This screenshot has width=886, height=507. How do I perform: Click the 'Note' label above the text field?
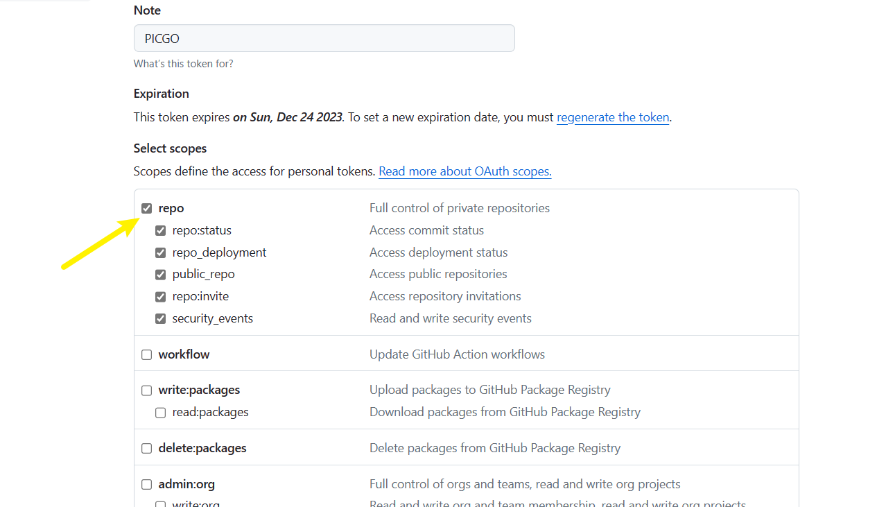point(147,10)
